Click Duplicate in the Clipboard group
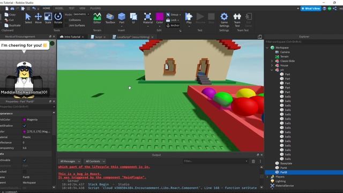Image resolution: width=343 pixels, height=193 pixels. tap(13, 25)
